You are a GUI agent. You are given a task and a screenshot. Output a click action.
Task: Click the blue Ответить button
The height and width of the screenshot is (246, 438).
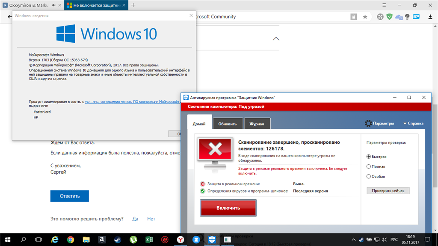(x=70, y=196)
